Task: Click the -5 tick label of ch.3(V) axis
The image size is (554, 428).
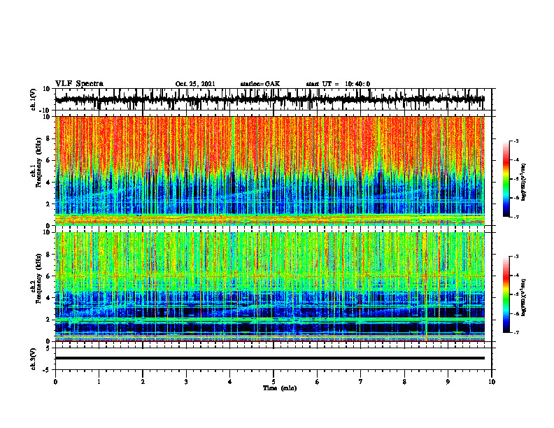Action: coord(48,370)
